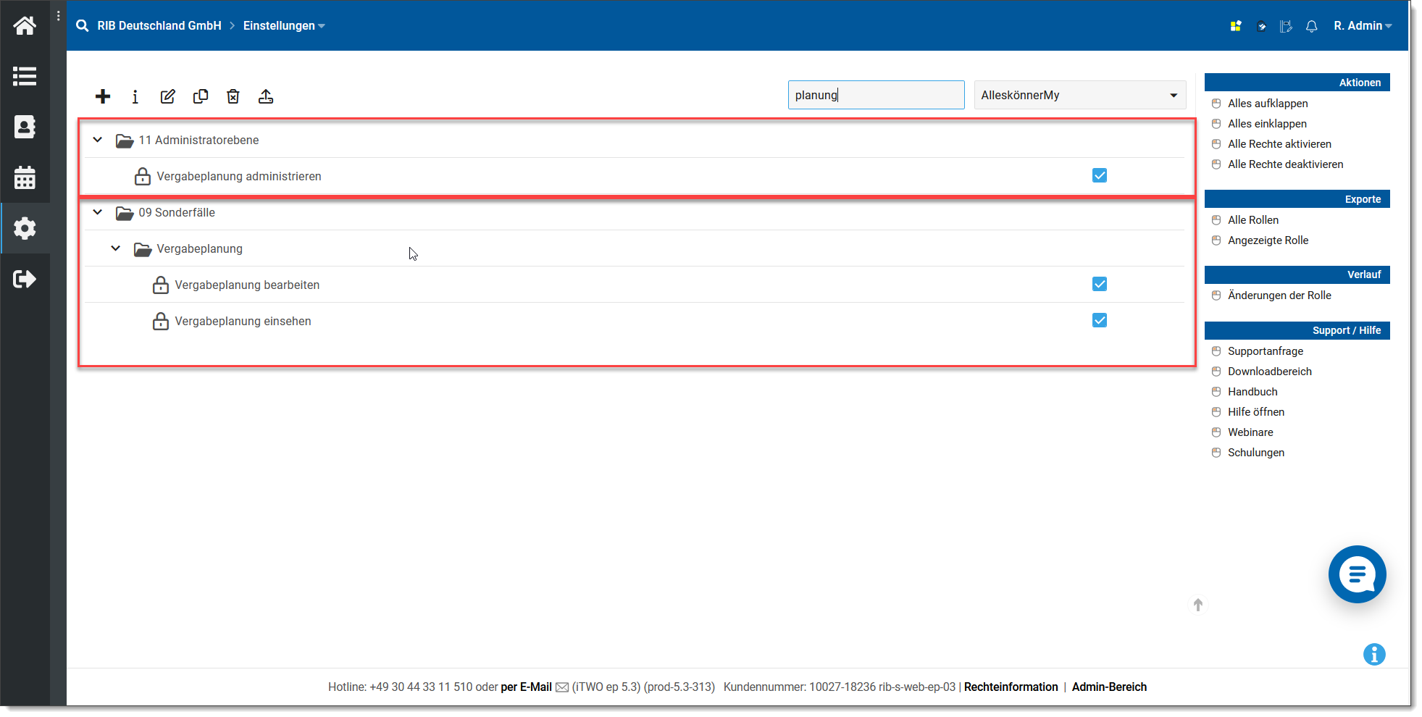The width and height of the screenshot is (1422, 717).
Task: Open Webinare
Action: tap(1250, 432)
